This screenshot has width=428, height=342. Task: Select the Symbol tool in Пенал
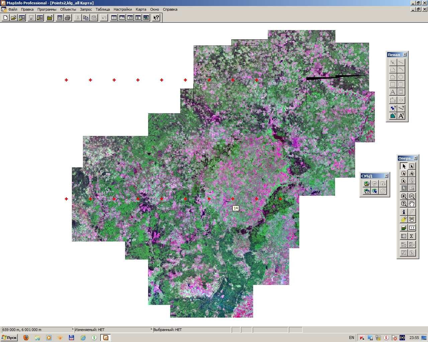[393, 62]
